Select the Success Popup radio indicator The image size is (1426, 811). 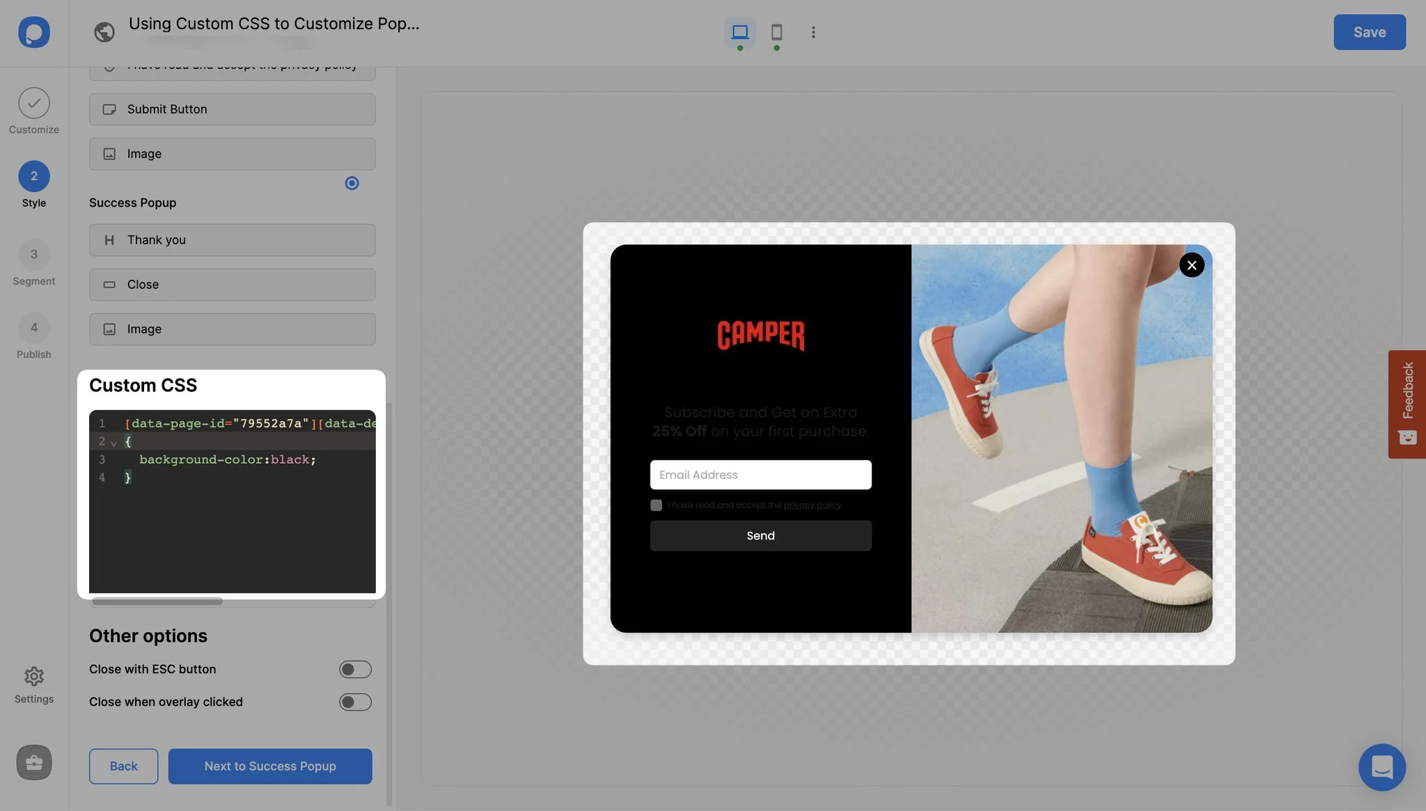352,183
